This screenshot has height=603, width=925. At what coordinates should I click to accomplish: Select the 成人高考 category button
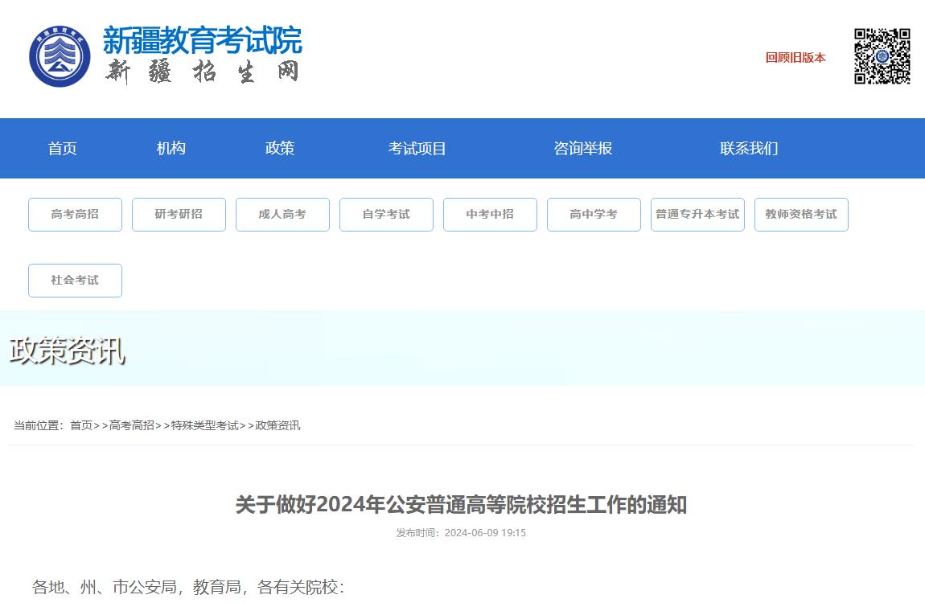[282, 214]
